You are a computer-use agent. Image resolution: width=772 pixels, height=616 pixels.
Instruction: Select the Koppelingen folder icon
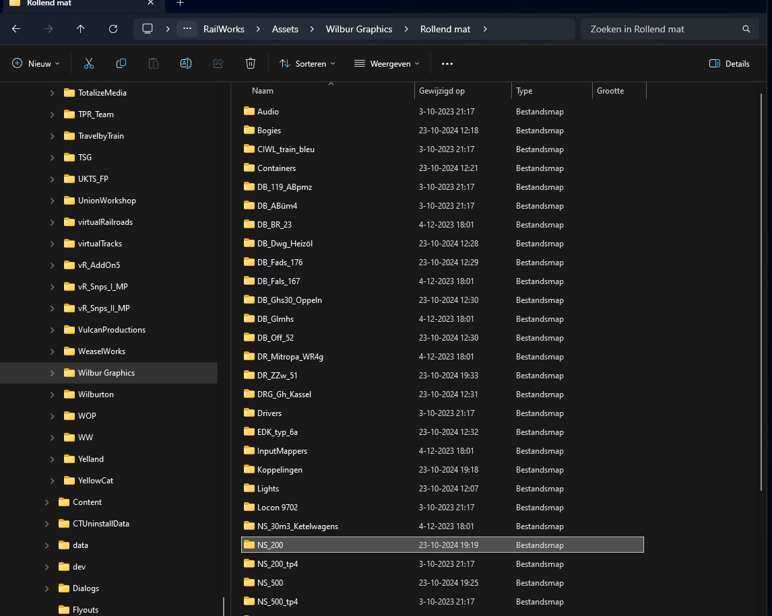click(249, 469)
